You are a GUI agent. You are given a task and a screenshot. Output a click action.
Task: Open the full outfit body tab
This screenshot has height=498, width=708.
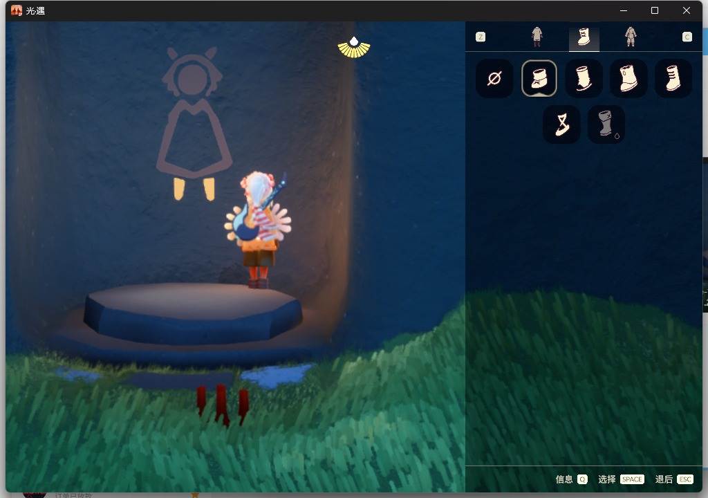631,37
